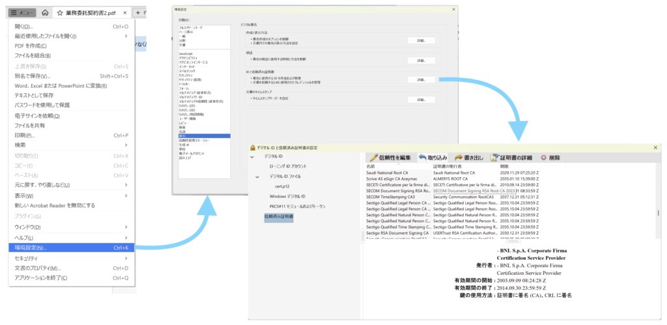Select cert.p12 under デジタル ID ファイル
The image size is (667, 325).
click(x=282, y=186)
